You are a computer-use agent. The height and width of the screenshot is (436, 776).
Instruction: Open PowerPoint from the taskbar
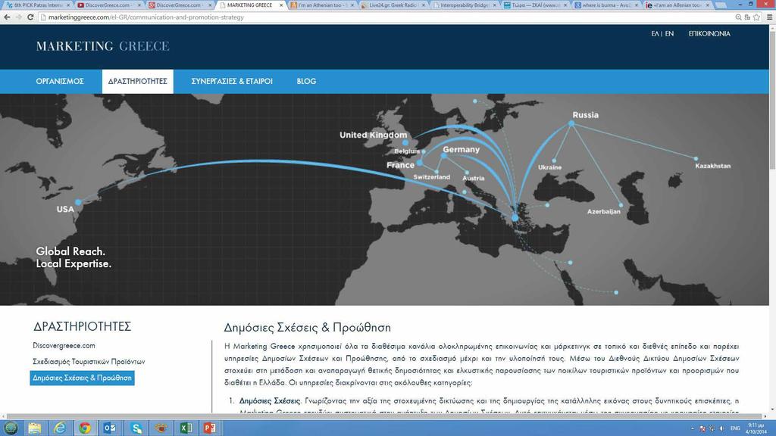[x=210, y=428]
